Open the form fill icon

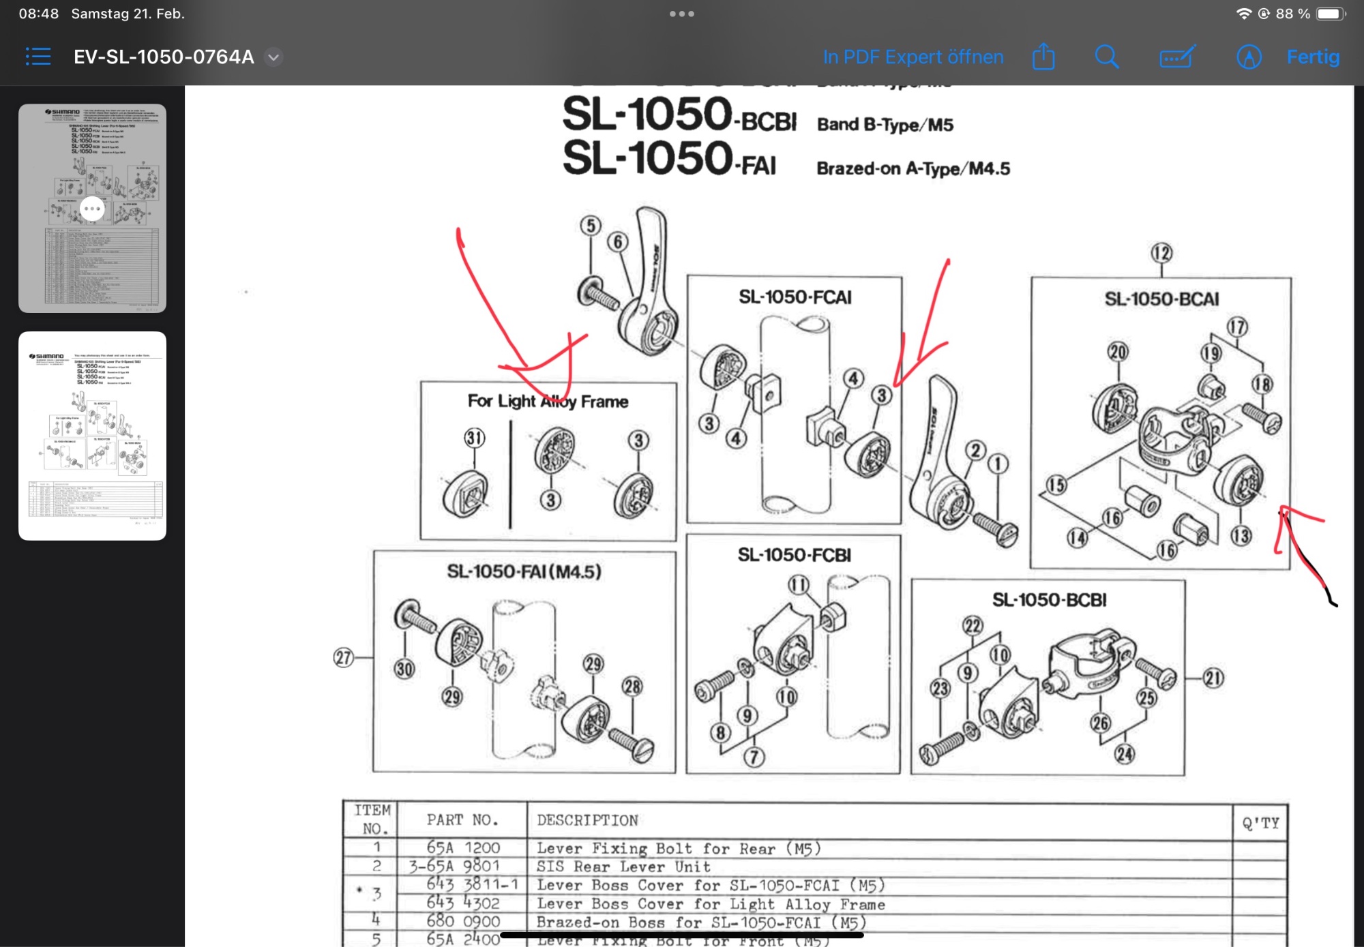[x=1177, y=57]
